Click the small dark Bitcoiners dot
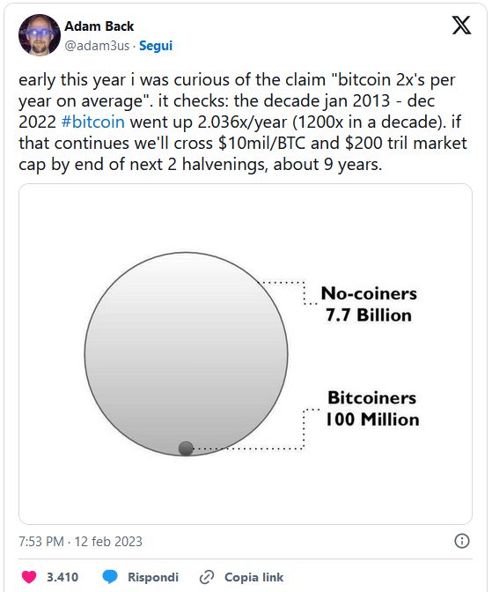 click(x=186, y=448)
